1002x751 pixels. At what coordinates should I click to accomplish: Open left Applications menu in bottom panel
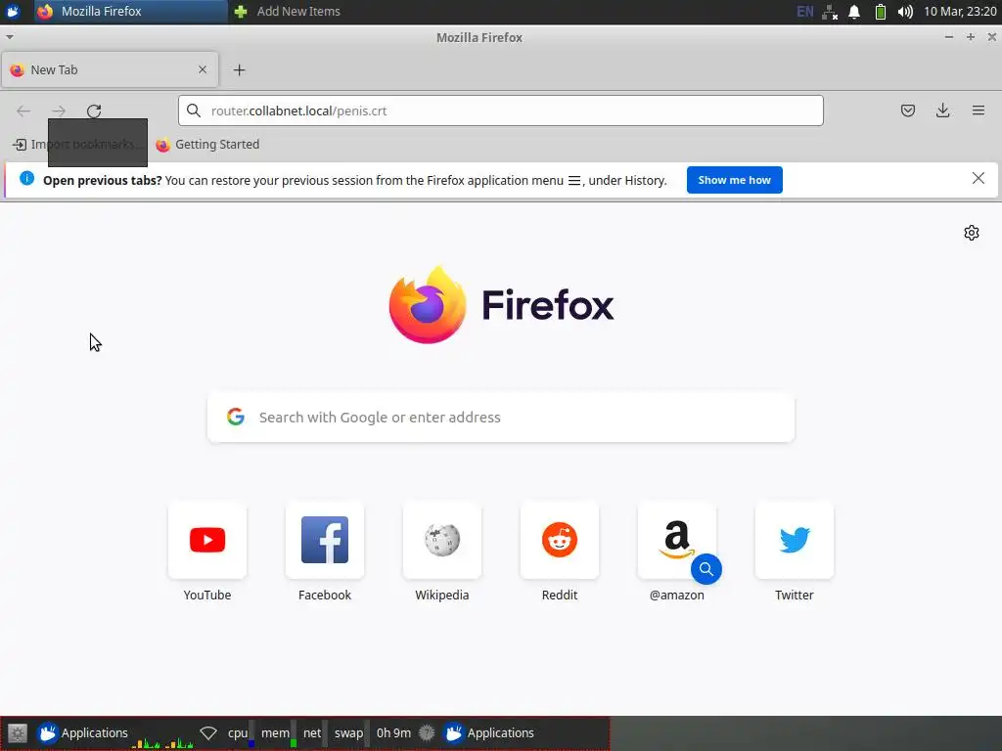tap(82, 733)
